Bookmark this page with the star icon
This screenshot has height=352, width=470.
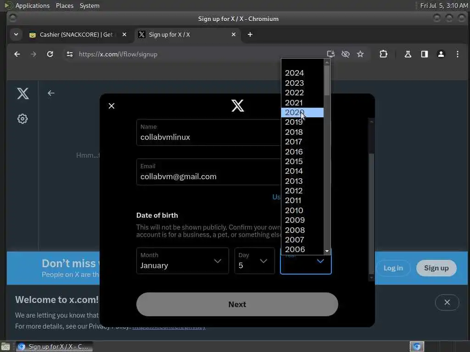[360, 54]
